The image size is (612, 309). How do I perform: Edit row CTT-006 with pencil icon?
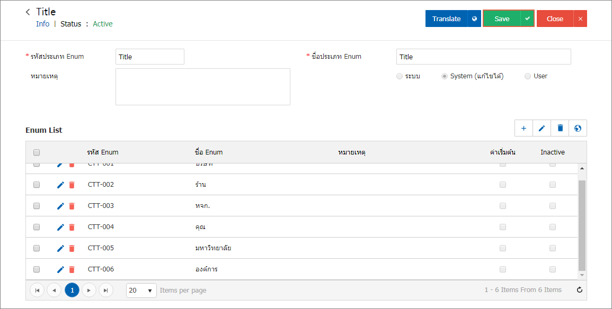(60, 269)
